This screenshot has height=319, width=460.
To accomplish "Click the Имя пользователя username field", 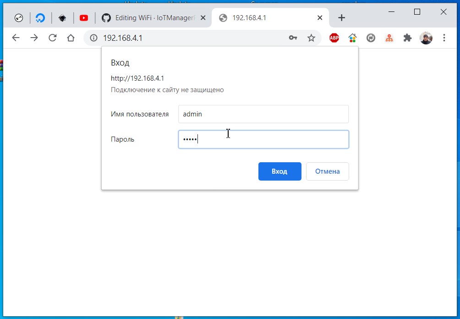I will pos(263,114).
